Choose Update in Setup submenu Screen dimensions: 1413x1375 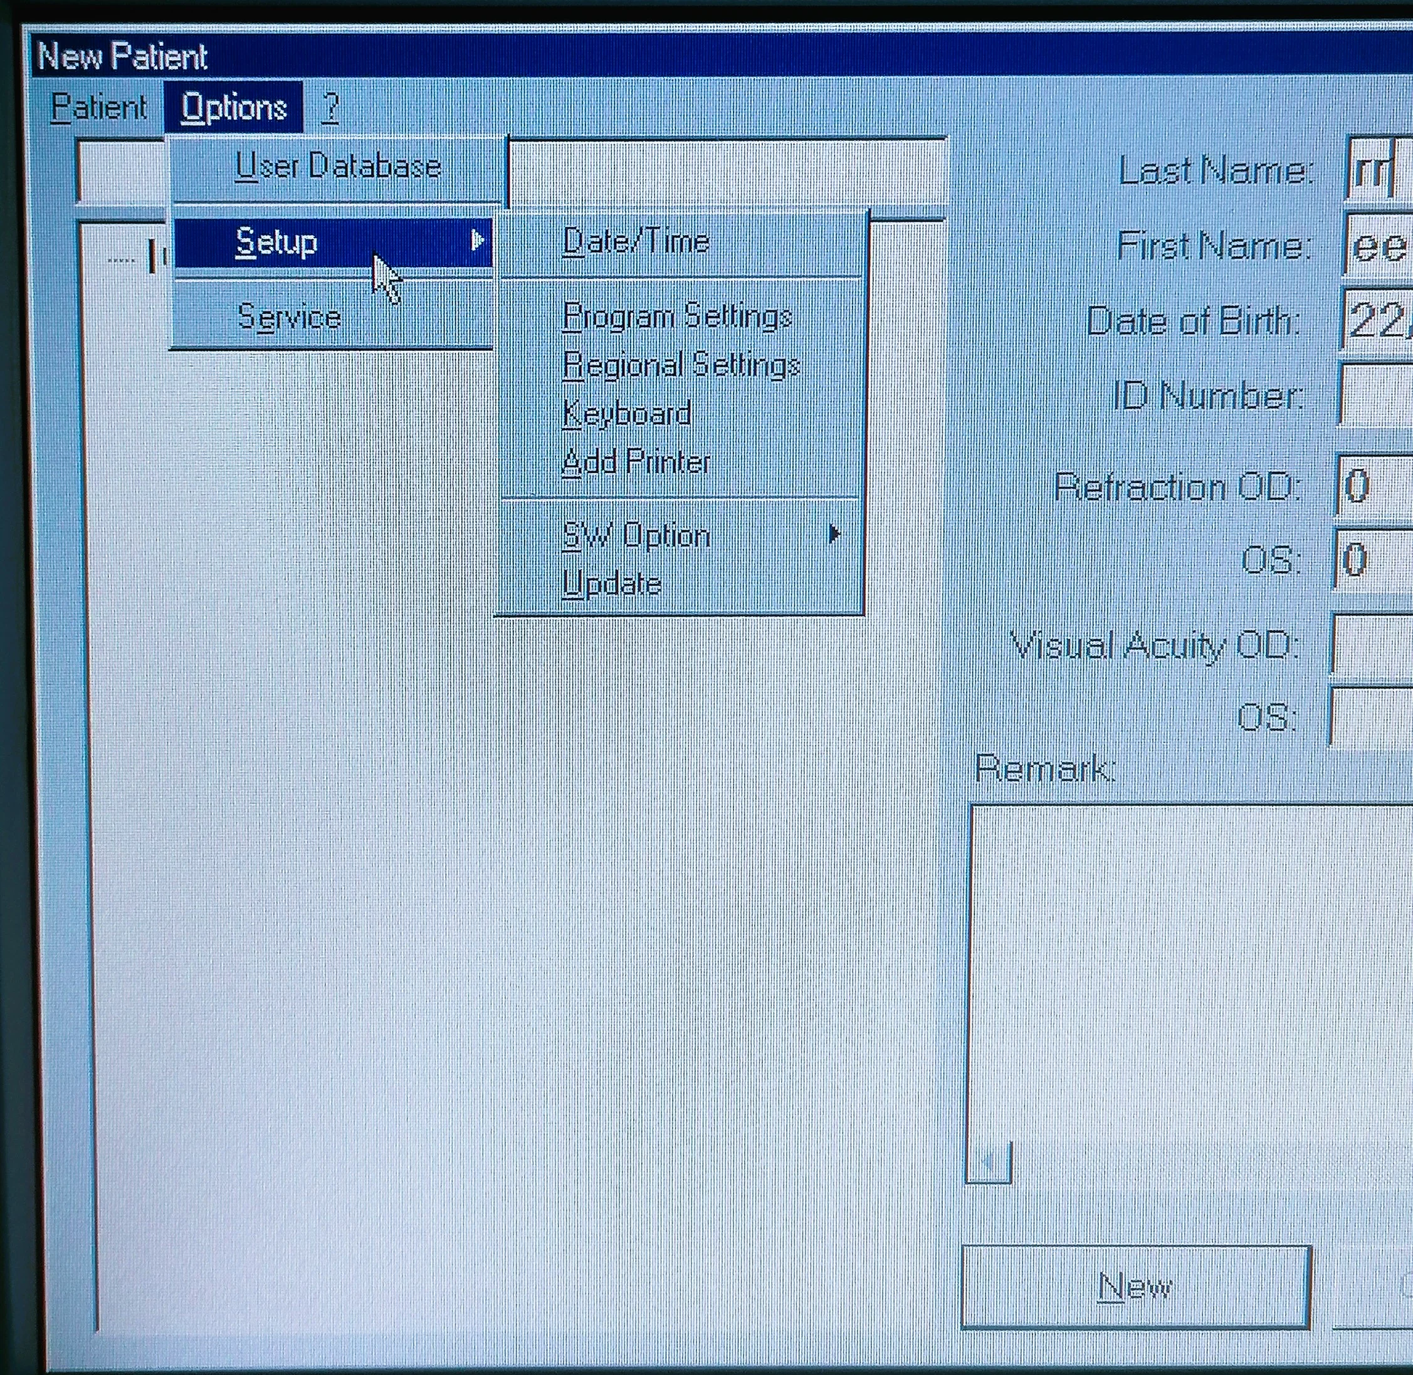coord(682,583)
